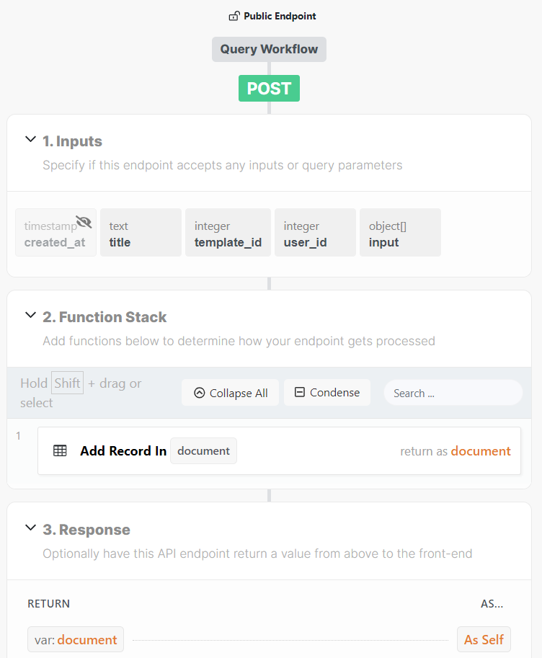Click the orange 'return as document' variable

(x=481, y=451)
